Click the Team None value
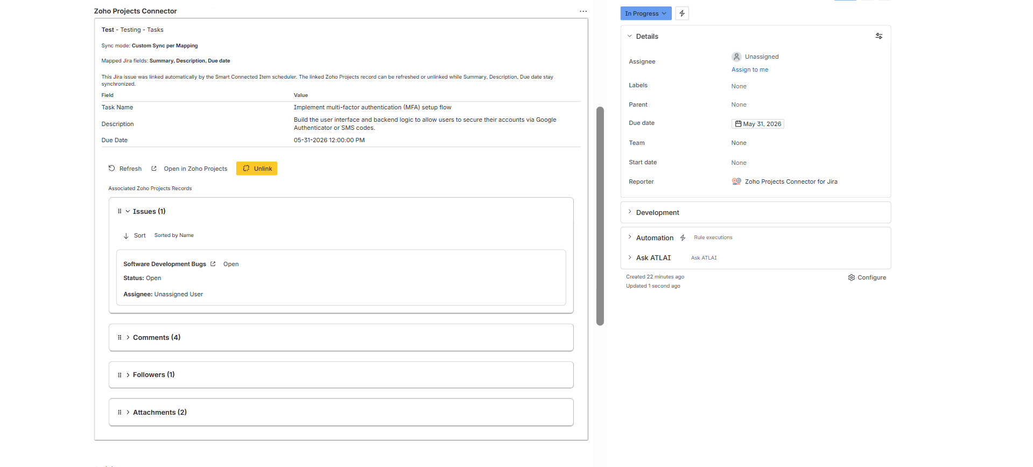This screenshot has width=1033, height=467. [739, 143]
